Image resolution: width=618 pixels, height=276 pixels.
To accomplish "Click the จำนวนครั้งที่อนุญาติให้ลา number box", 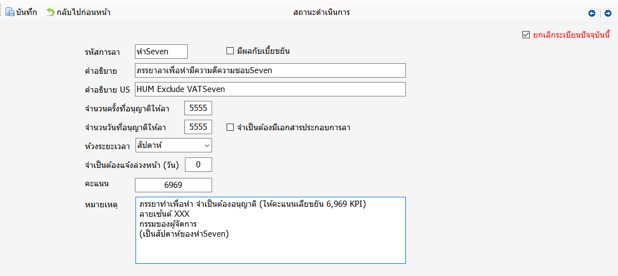I will pos(198,108).
